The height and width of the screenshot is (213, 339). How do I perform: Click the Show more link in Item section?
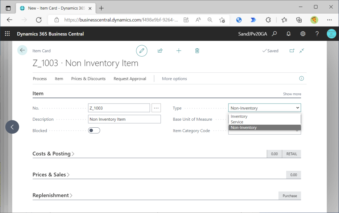tap(292, 94)
